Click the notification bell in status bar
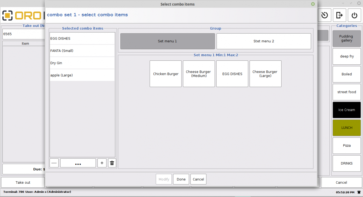Screen dimensions: 363x197 359,192
